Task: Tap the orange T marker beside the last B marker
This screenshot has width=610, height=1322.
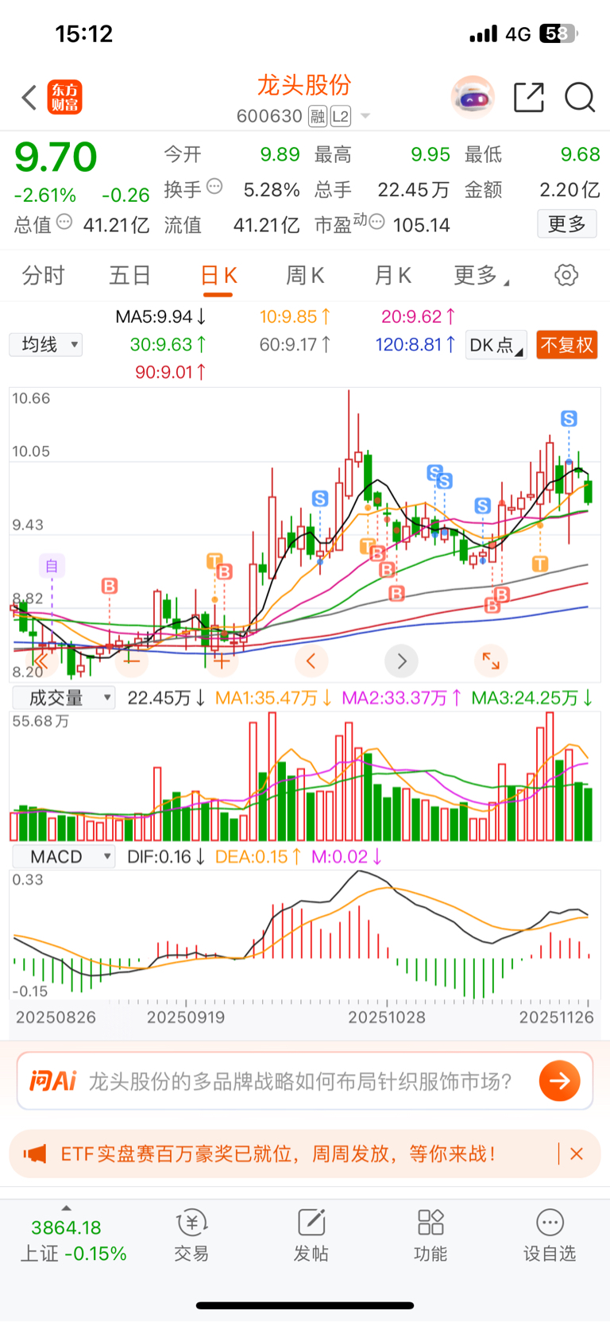Action: point(540,564)
